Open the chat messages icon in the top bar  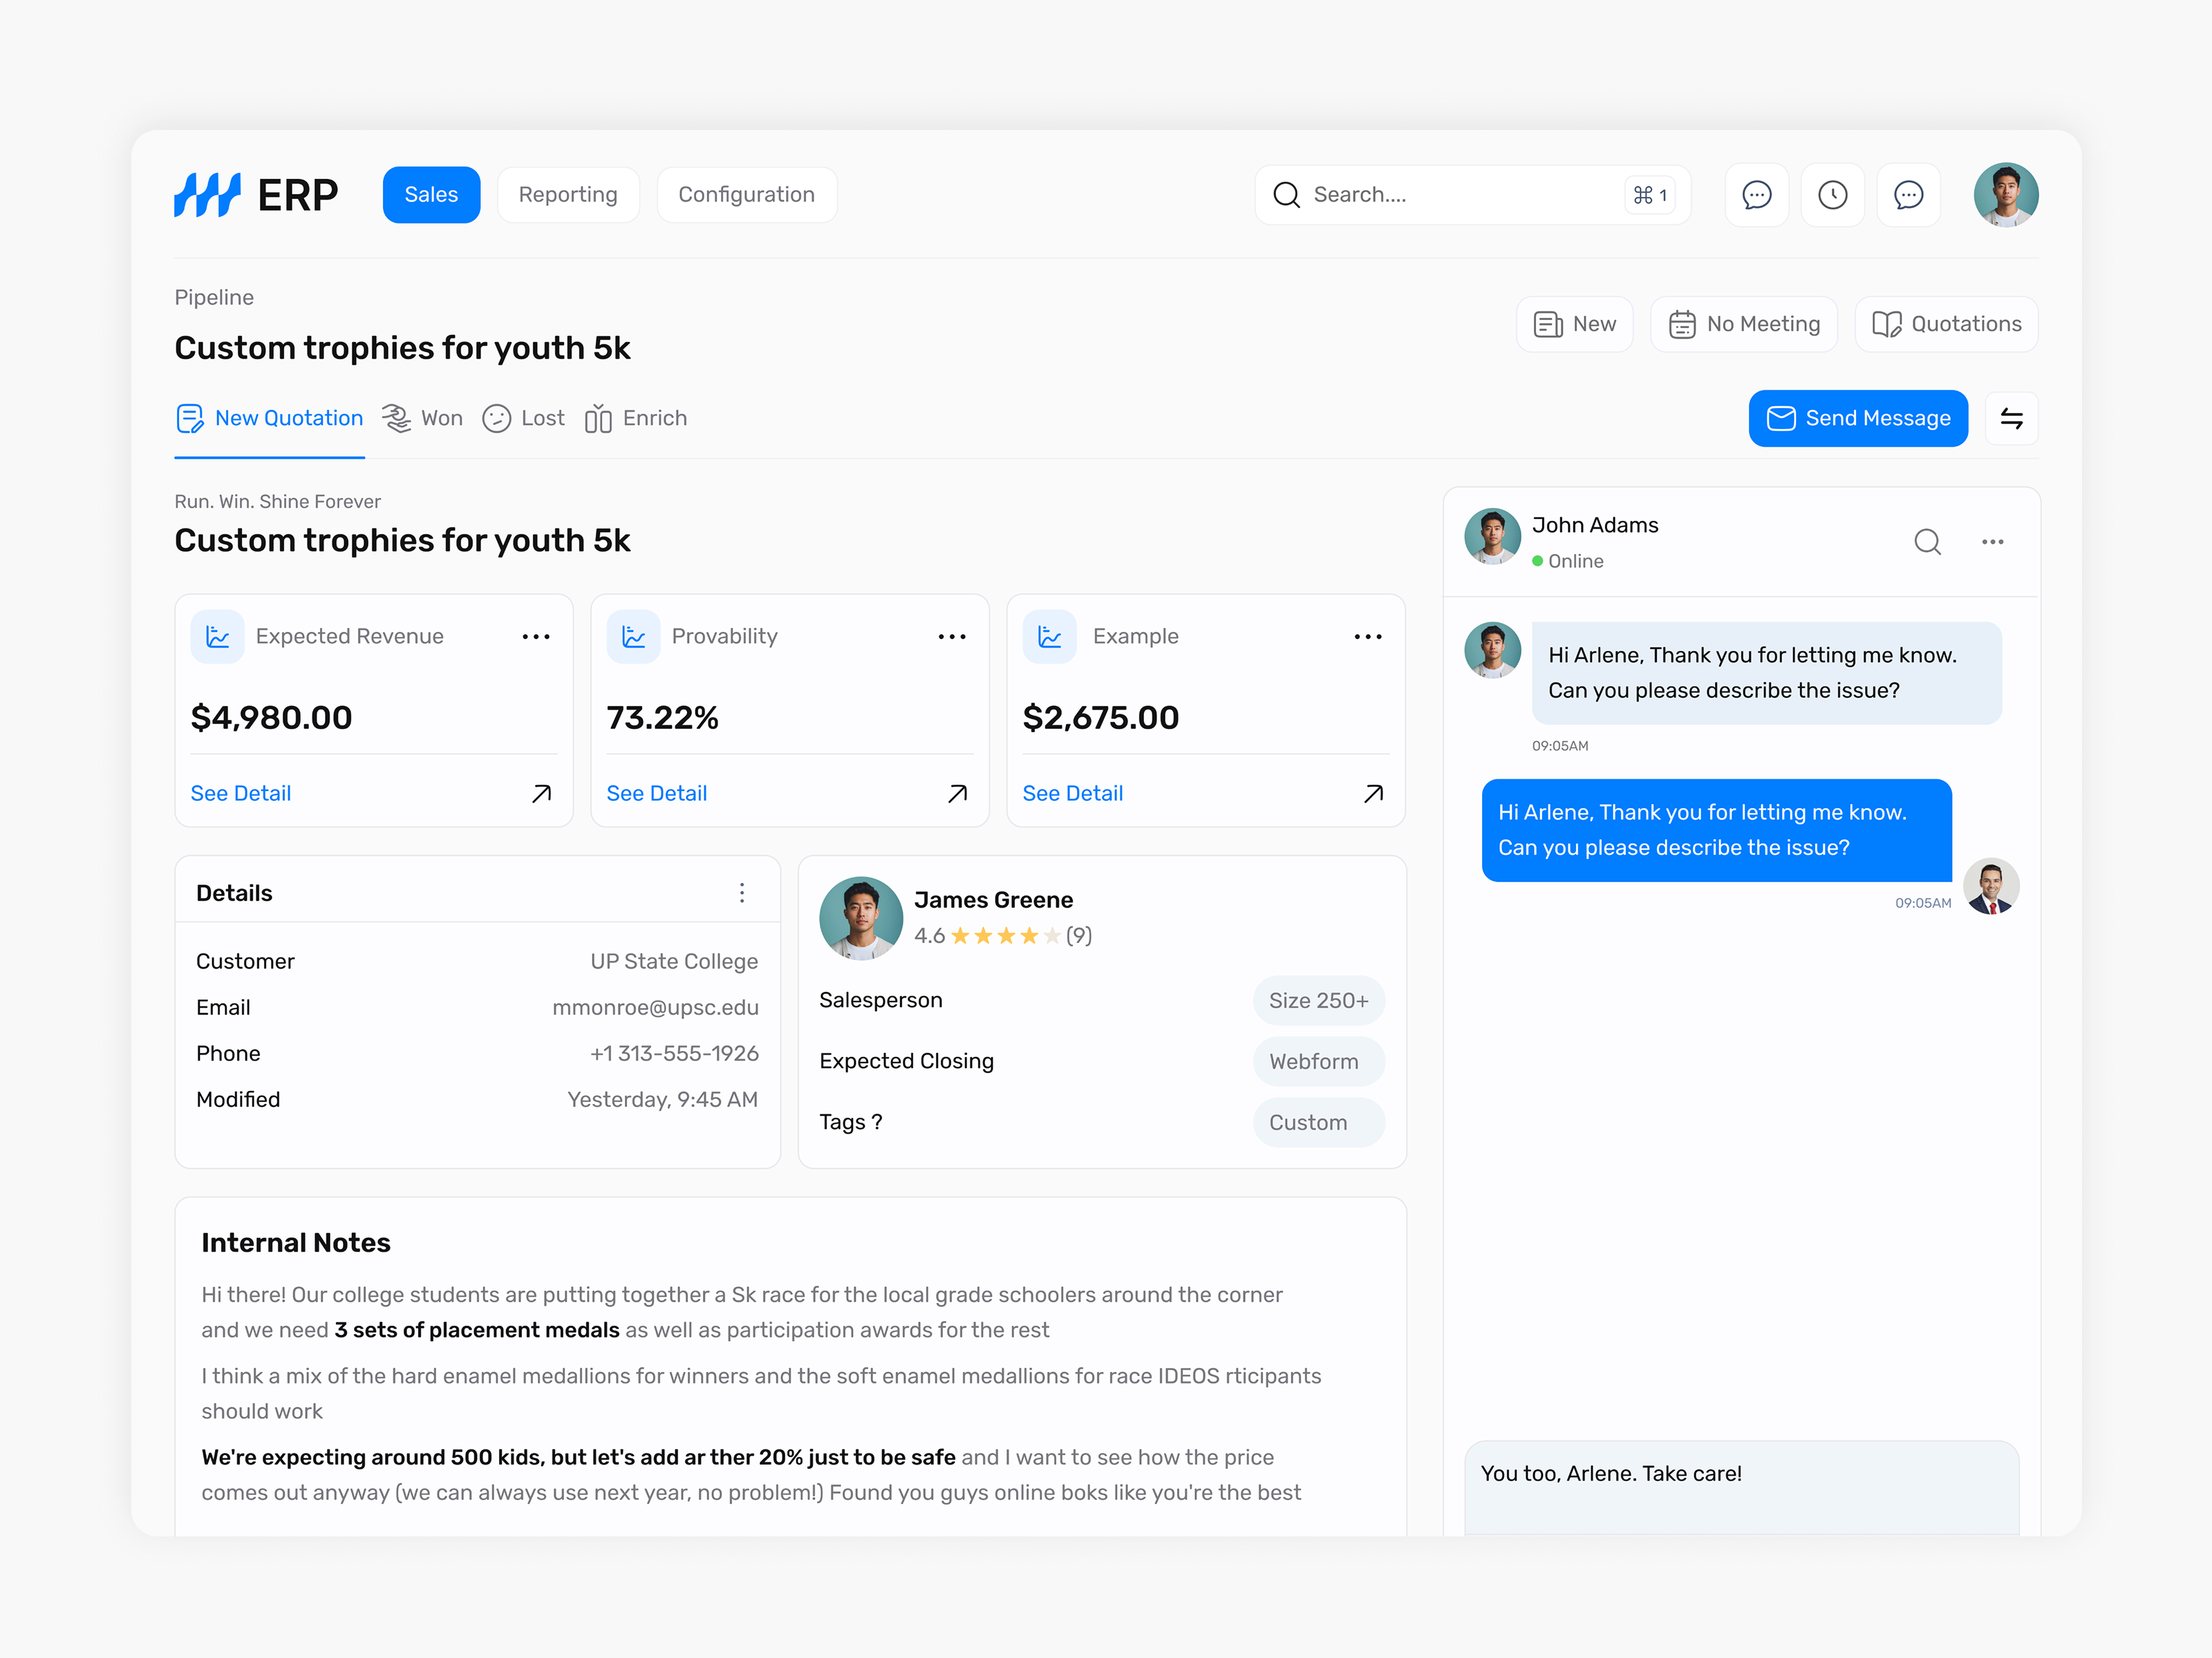[1757, 194]
